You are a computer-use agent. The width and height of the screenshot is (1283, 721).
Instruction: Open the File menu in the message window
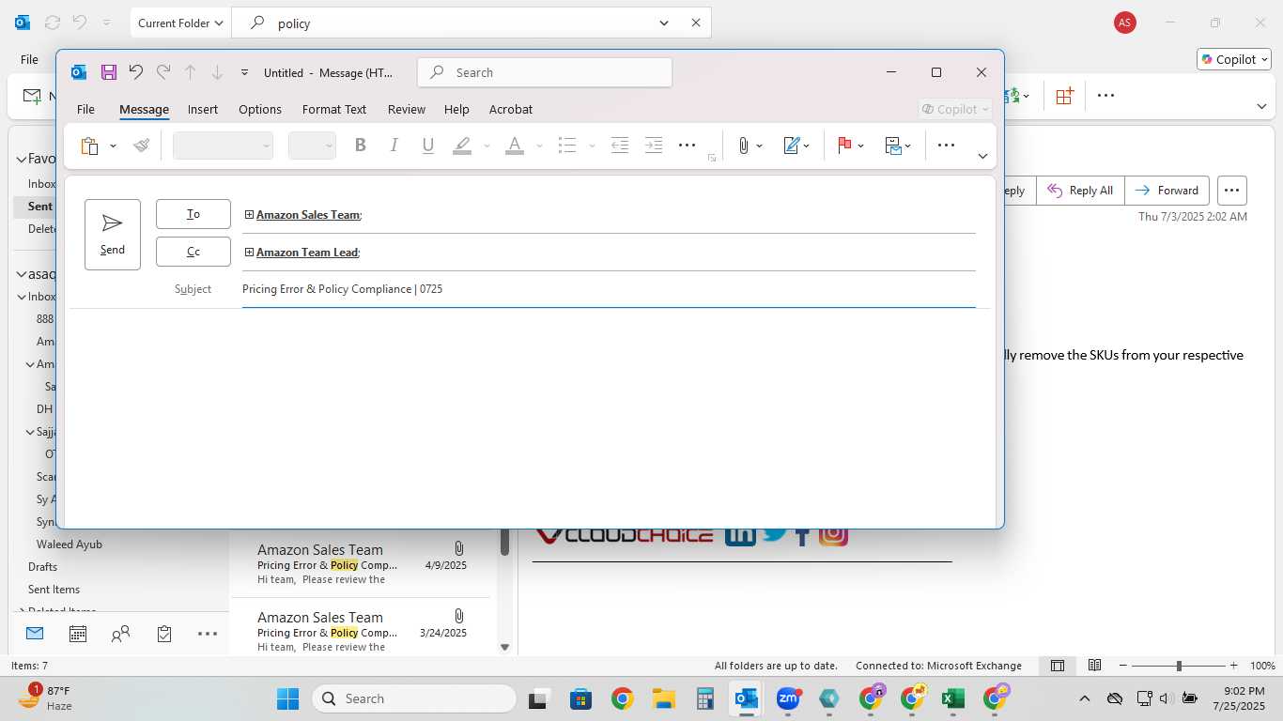point(85,109)
